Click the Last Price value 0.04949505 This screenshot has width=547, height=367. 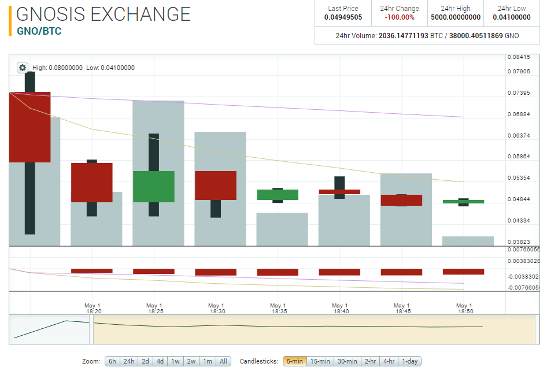pyautogui.click(x=343, y=17)
